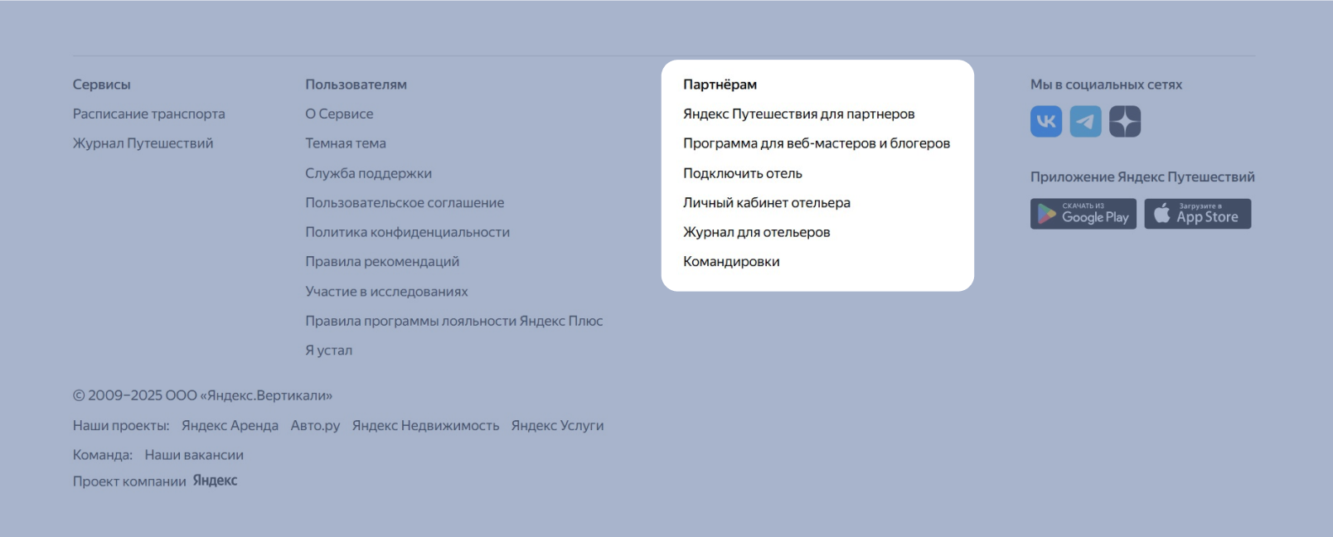Viewport: 1333px width, 537px height.
Task: Open О Сервисе link
Action: pyautogui.click(x=339, y=114)
